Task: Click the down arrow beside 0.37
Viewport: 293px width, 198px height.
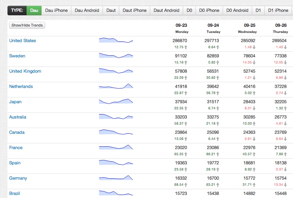Action: pos(285,169)
